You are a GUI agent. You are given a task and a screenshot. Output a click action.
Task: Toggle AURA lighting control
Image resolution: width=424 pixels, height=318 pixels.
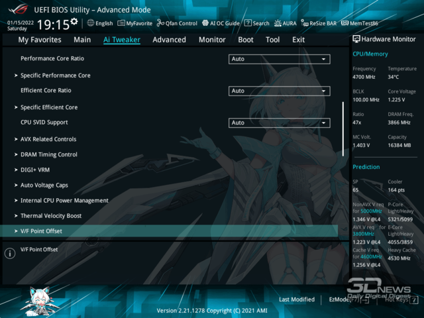286,23
